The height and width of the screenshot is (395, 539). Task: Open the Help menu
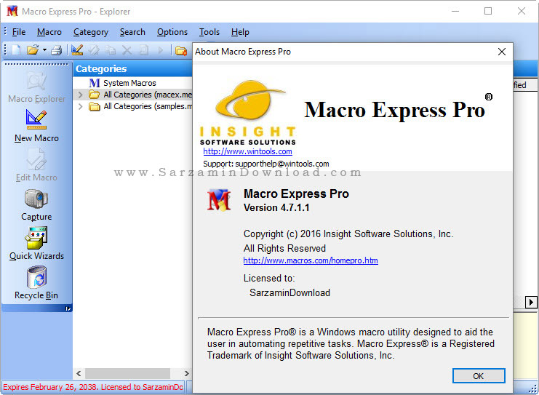pyautogui.click(x=240, y=32)
